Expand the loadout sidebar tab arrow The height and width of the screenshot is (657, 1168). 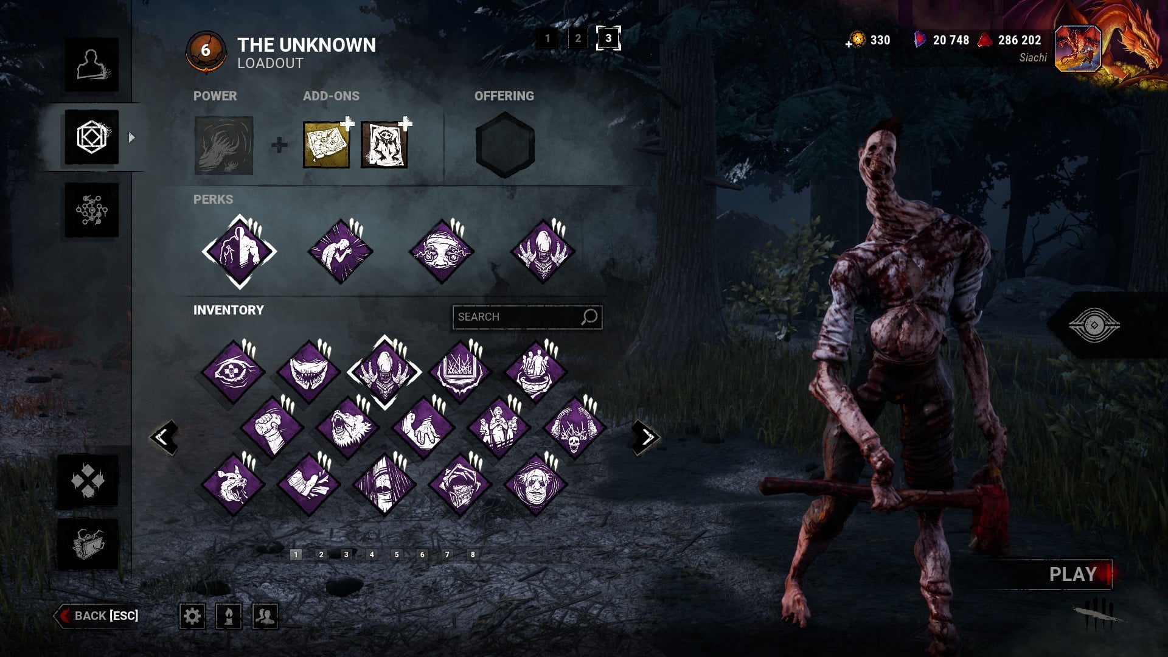tap(132, 137)
